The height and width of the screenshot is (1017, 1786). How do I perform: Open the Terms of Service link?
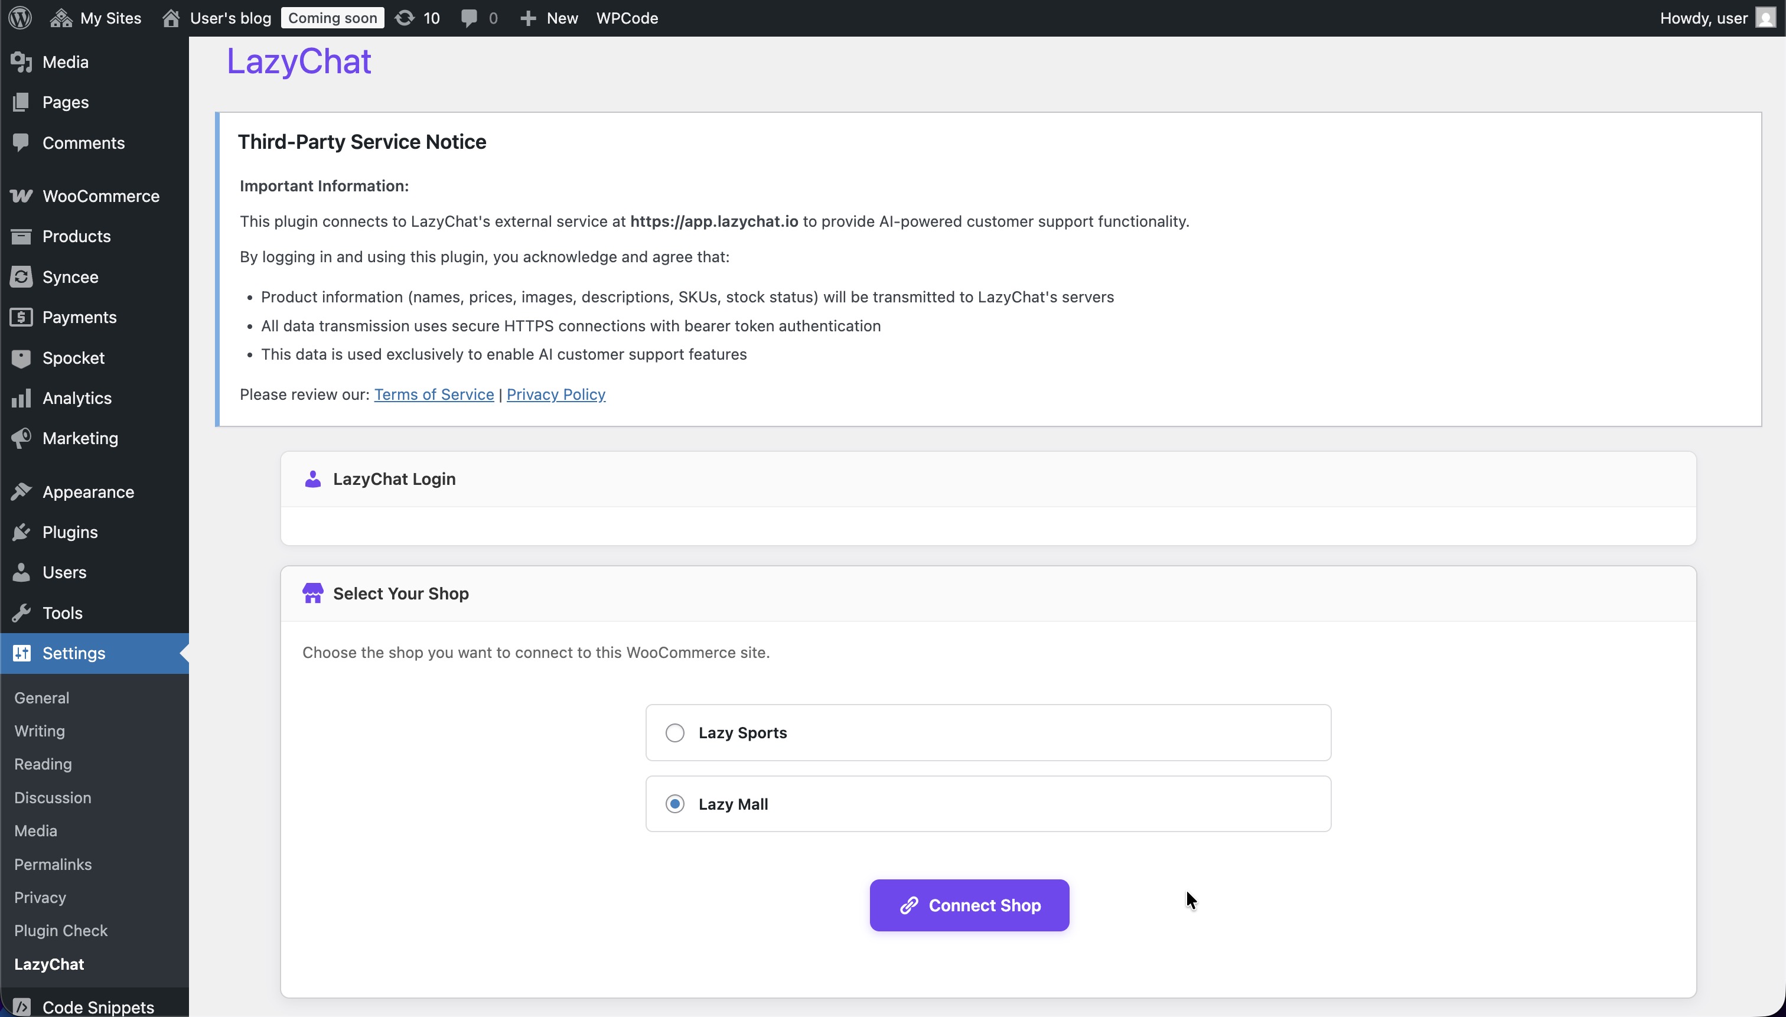(434, 395)
